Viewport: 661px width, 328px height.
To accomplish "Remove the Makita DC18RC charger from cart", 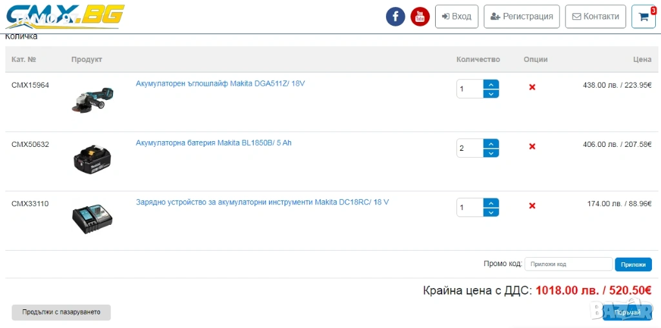I will click(532, 206).
